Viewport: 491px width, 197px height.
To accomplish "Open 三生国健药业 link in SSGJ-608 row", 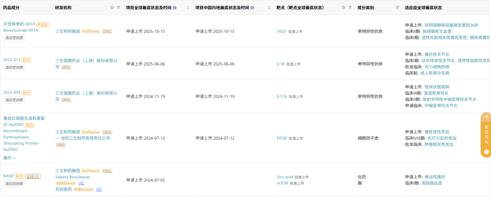I will coord(86,96).
